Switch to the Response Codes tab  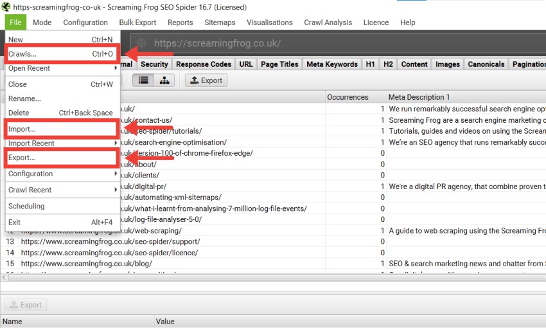click(x=204, y=64)
